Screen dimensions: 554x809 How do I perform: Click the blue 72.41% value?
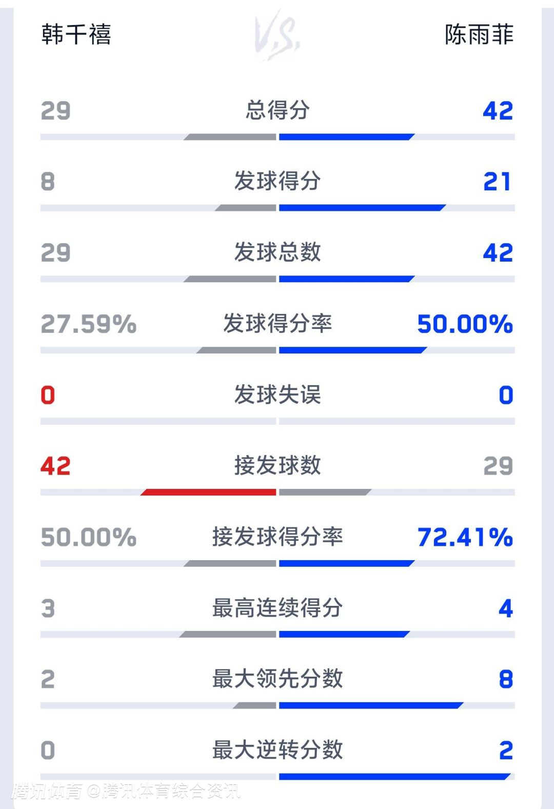(465, 537)
